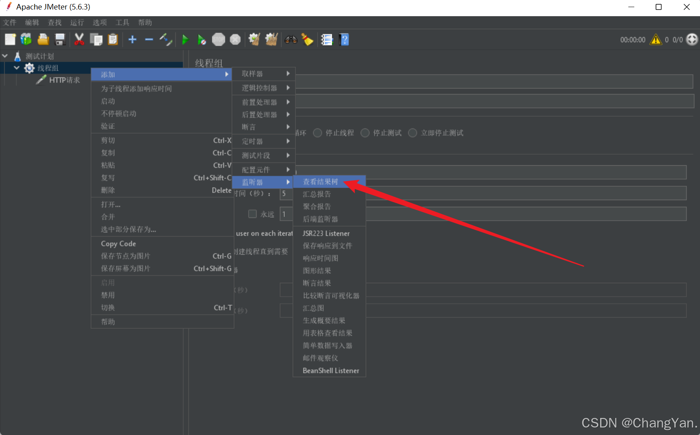This screenshot has height=435, width=700.
Task: Select the HTTP请求 tree item
Action: pos(65,80)
